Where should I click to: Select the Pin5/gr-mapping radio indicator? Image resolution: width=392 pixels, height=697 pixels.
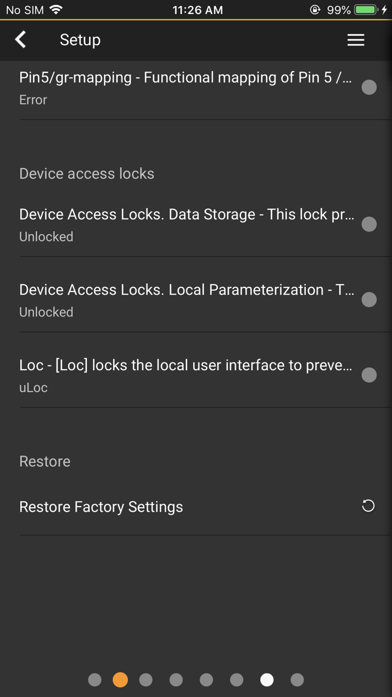point(368,87)
